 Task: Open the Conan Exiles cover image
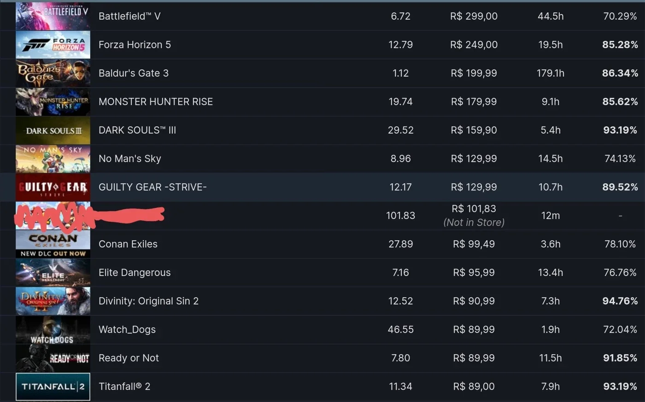(x=53, y=244)
